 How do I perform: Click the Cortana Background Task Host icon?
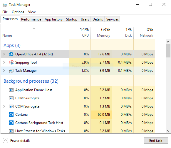pyautogui.click(x=11, y=123)
